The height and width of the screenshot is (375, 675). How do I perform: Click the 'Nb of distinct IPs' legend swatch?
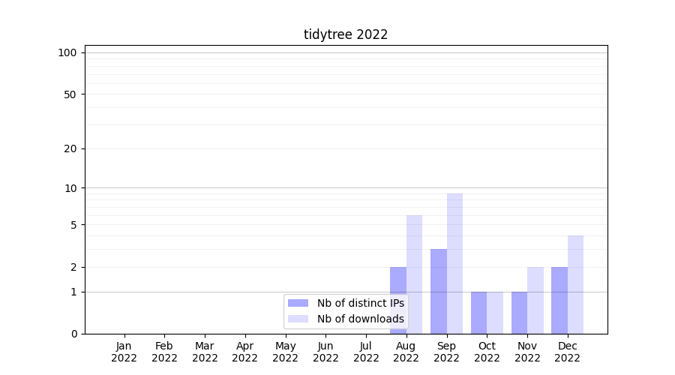[x=298, y=303]
